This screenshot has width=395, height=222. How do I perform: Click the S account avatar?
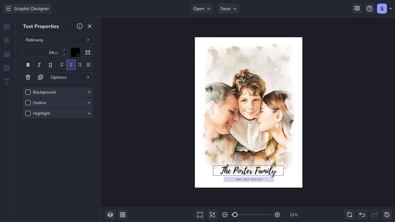coord(382,8)
